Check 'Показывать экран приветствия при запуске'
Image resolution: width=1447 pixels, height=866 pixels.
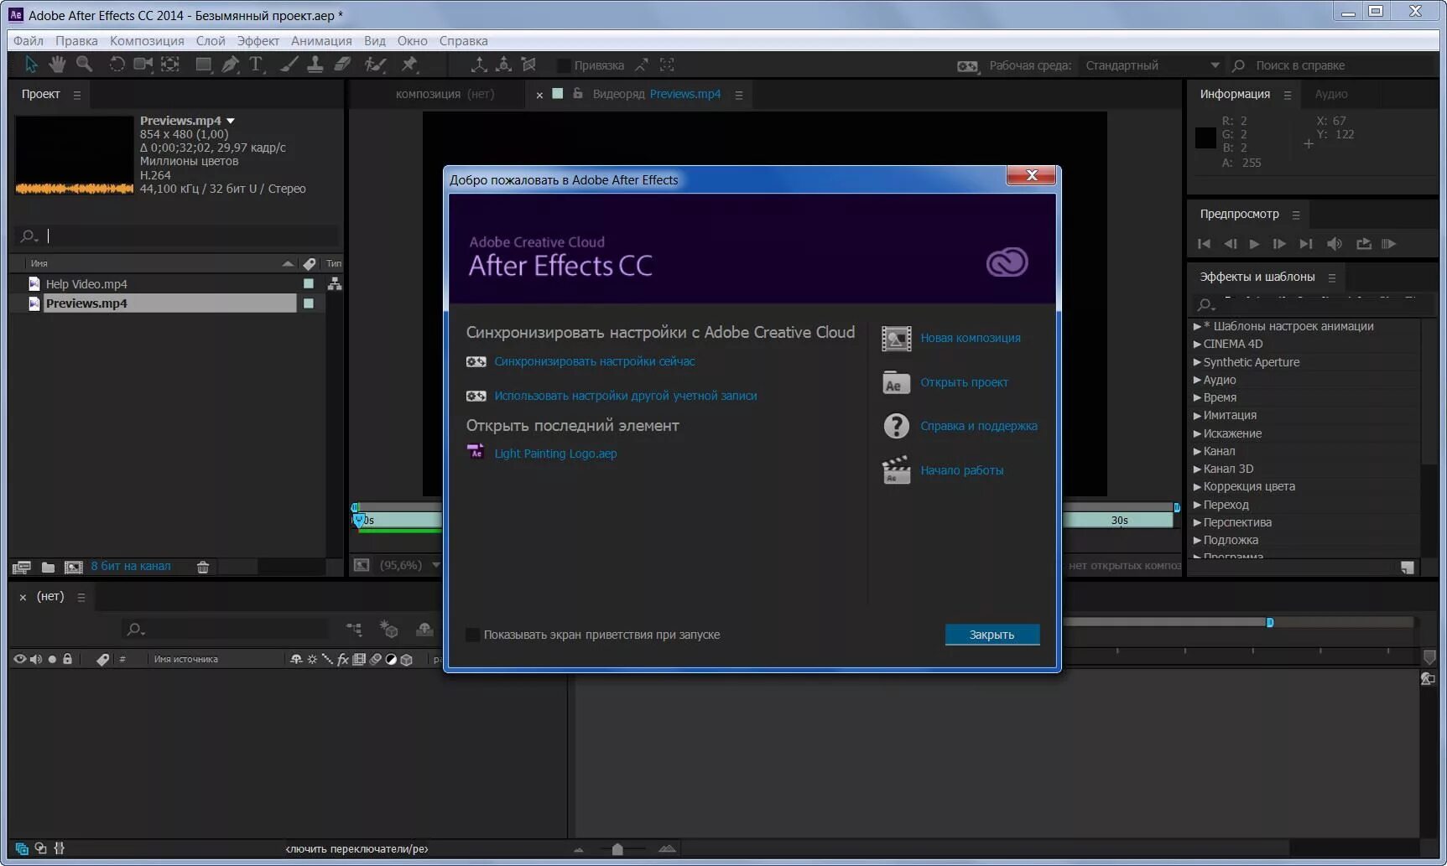coord(473,635)
